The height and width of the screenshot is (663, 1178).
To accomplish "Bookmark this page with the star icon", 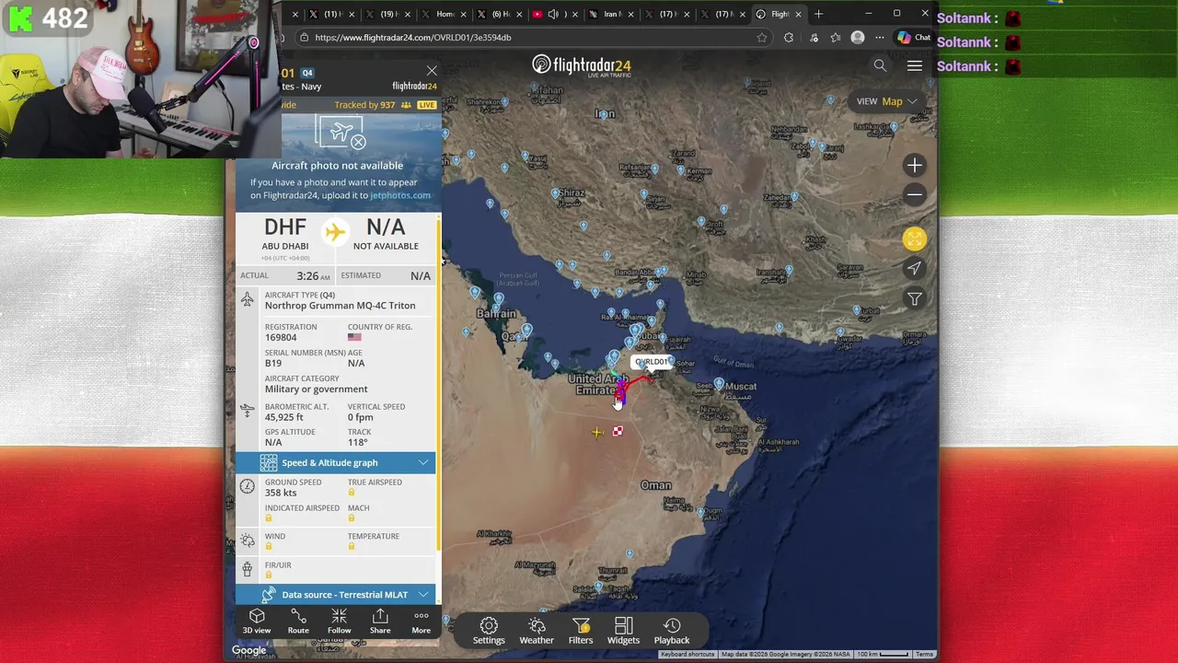I will tap(762, 38).
